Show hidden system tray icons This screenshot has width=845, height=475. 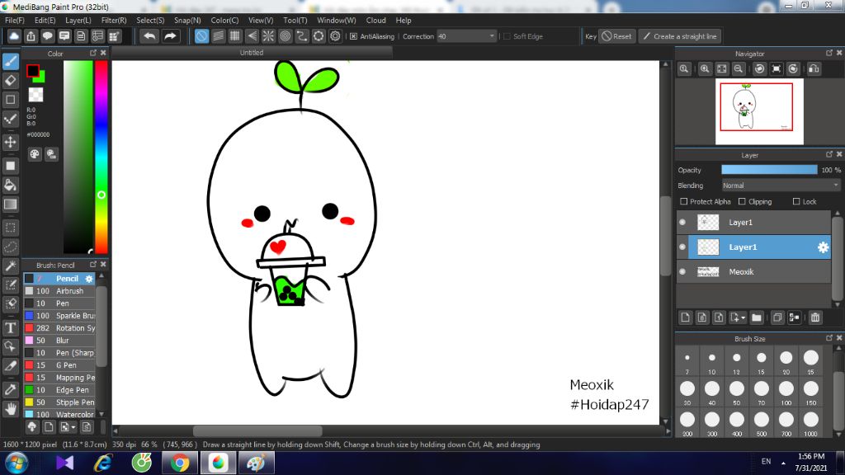(783, 463)
